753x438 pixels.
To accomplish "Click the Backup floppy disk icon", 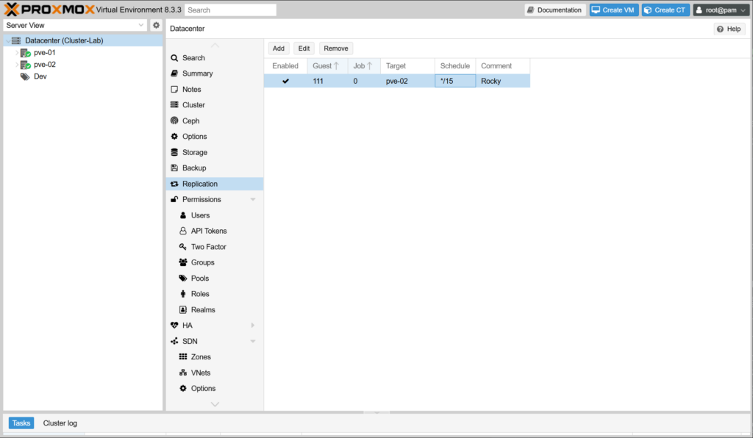I will tap(174, 168).
